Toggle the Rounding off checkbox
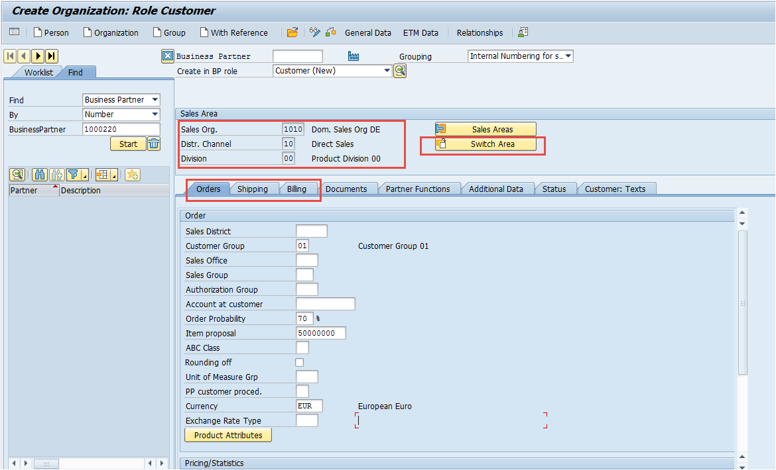 point(299,362)
